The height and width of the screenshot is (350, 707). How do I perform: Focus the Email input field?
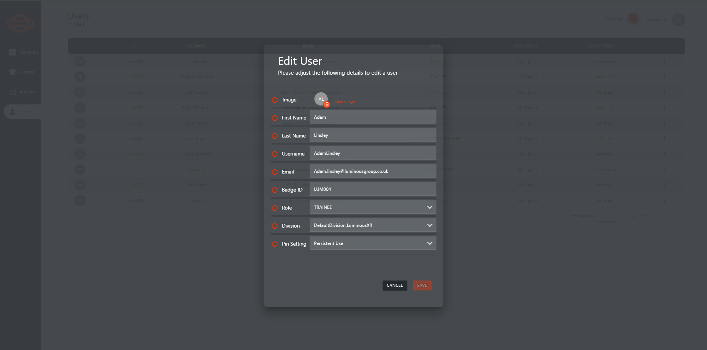coord(372,171)
